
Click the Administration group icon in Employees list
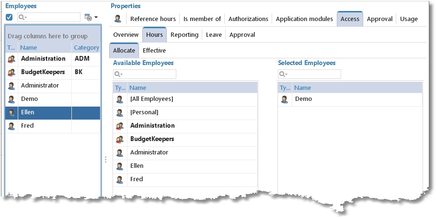11,59
